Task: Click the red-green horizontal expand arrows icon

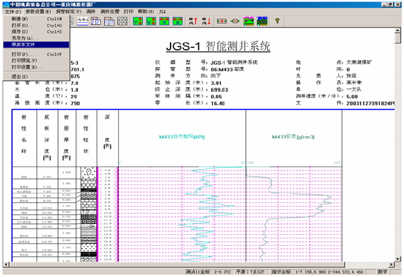Action: click(222, 21)
